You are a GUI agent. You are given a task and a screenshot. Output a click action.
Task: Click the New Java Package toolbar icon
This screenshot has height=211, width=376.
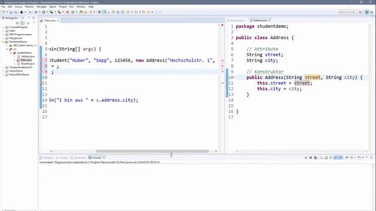(68, 12)
